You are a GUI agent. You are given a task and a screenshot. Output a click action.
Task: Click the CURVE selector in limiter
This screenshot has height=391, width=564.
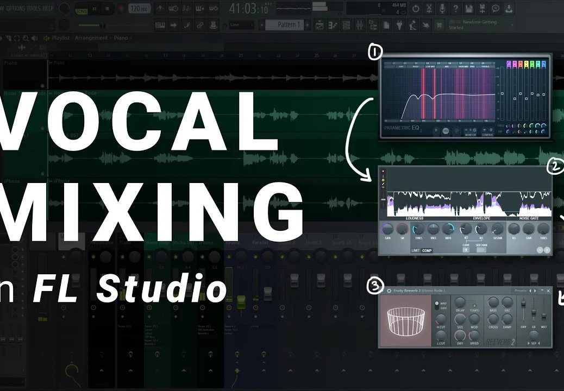[x=466, y=249]
